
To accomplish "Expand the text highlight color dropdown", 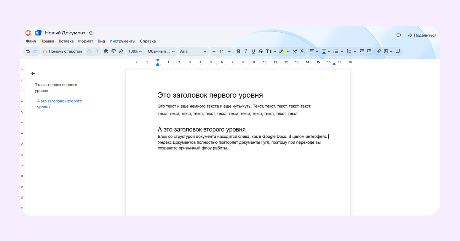I will 288,51.
